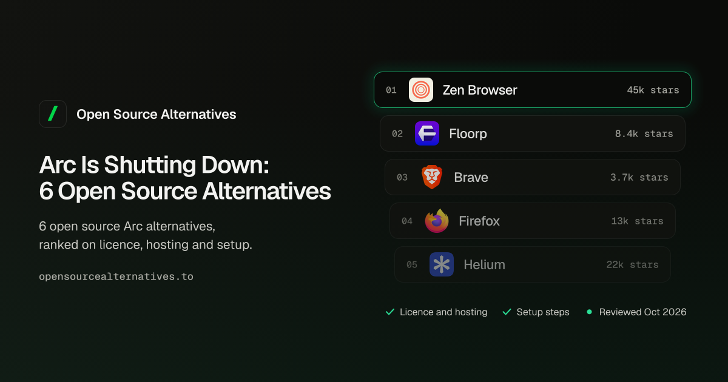
Task: Select the Brave name label
Action: coord(471,177)
